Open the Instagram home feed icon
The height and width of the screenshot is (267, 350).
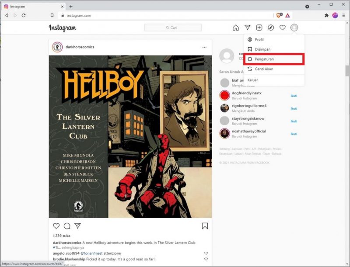(236, 28)
